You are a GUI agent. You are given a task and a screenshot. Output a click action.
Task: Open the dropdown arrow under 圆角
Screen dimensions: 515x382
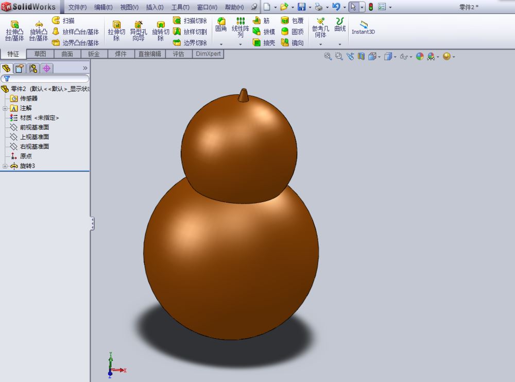pos(221,44)
